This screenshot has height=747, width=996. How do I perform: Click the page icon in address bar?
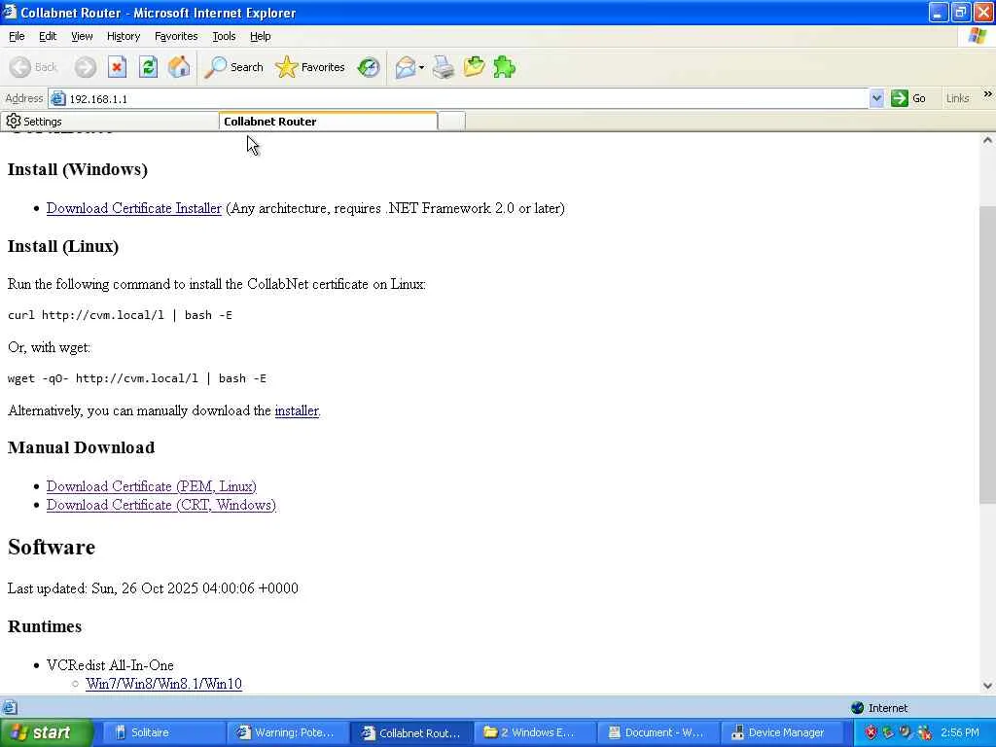point(57,98)
